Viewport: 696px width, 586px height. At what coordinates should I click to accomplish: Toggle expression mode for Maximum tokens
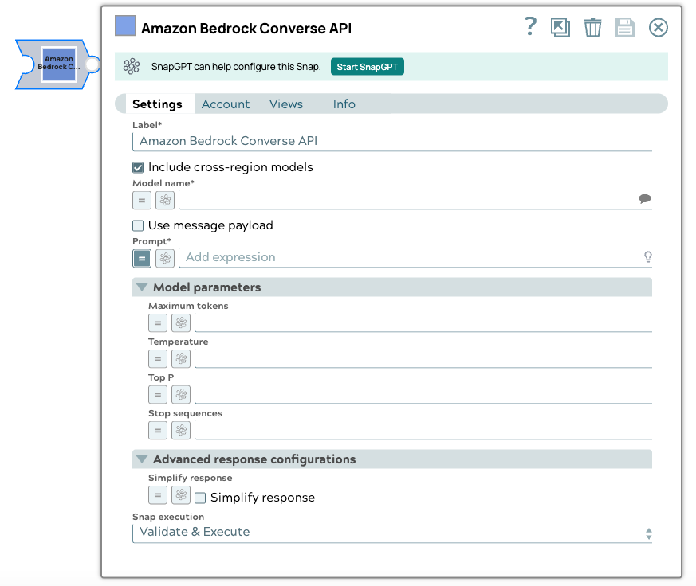[157, 322]
